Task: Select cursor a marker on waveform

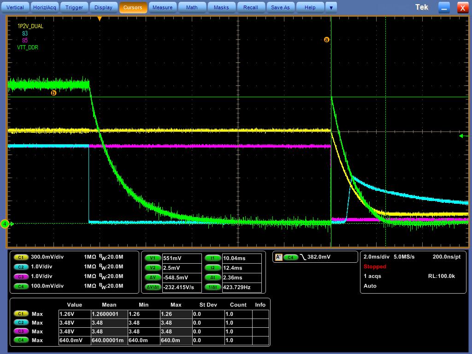Action: pyautogui.click(x=327, y=40)
